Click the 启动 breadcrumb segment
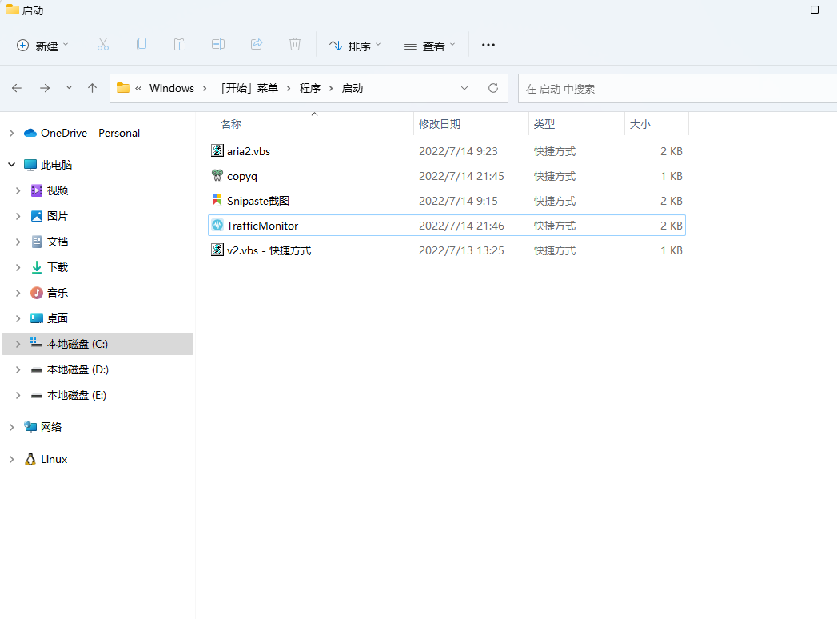The image size is (837, 619). [x=353, y=88]
